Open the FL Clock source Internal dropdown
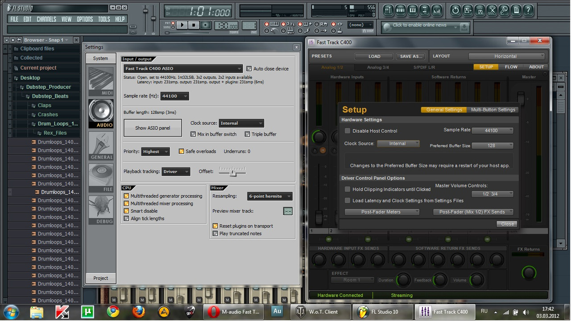 (x=241, y=123)
